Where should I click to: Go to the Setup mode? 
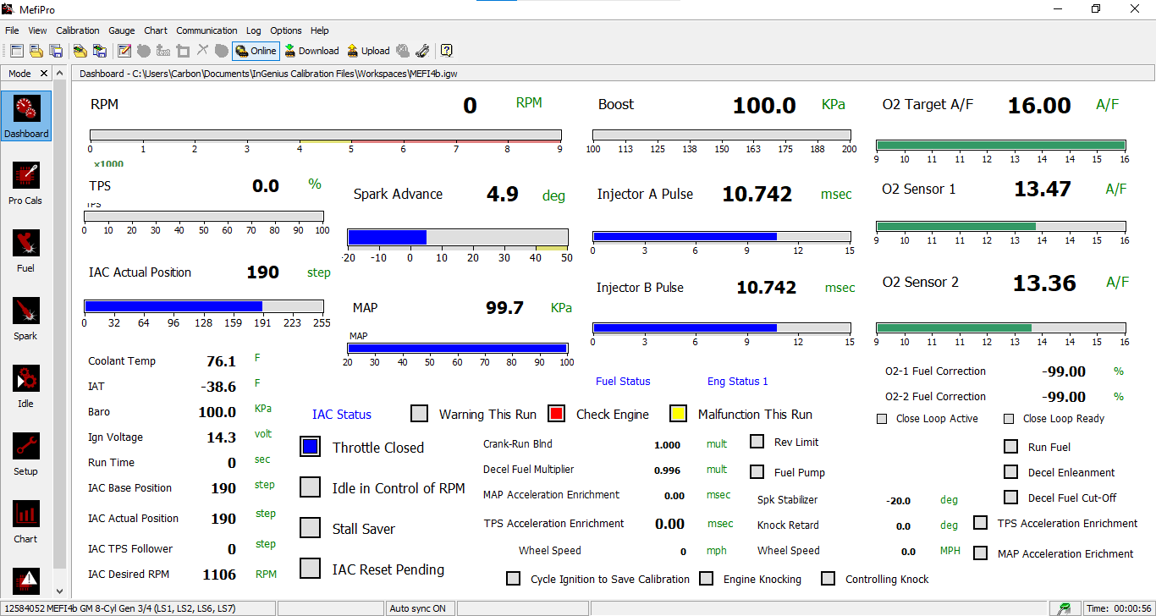pyautogui.click(x=25, y=454)
